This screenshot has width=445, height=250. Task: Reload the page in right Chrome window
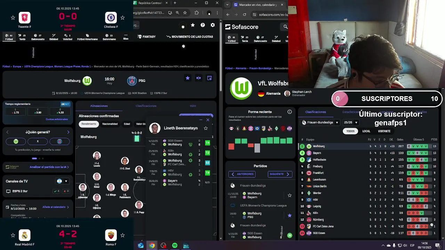244,15
